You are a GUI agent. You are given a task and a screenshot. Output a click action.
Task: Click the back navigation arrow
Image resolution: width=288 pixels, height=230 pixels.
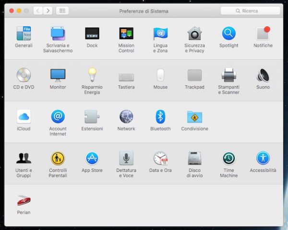37,11
